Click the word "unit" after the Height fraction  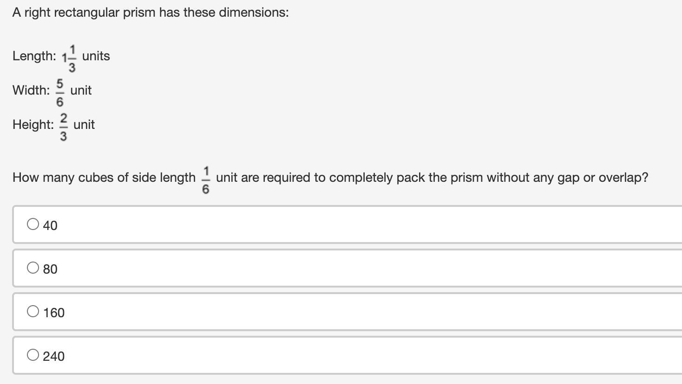84,124
